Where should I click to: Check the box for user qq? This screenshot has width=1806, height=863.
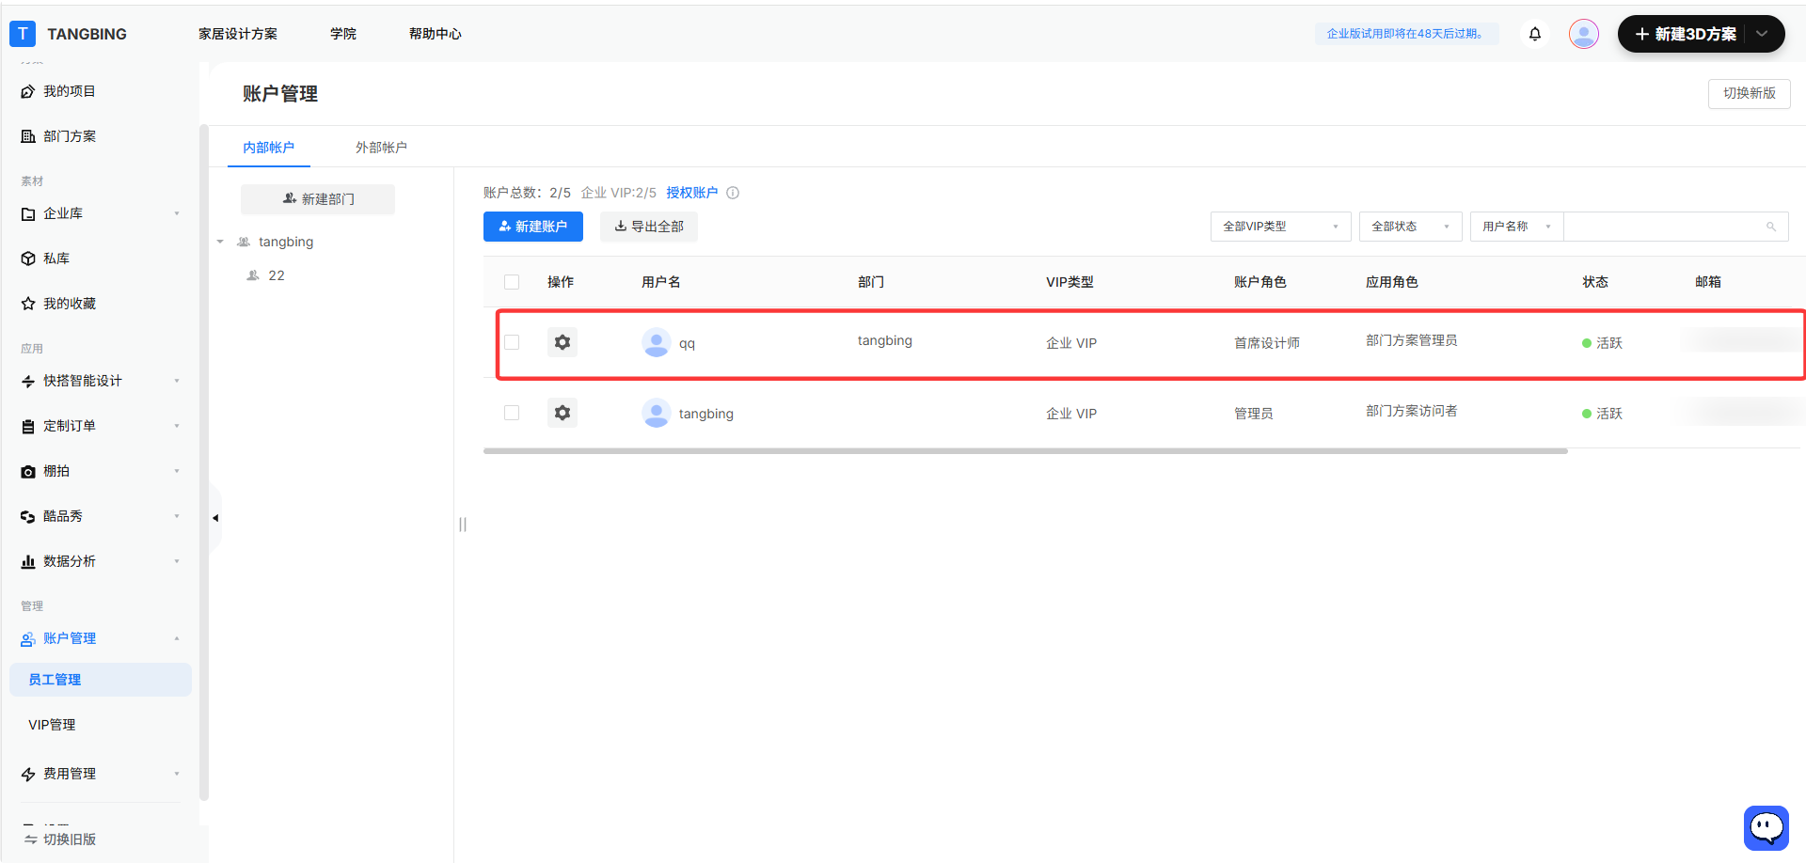[x=512, y=342]
